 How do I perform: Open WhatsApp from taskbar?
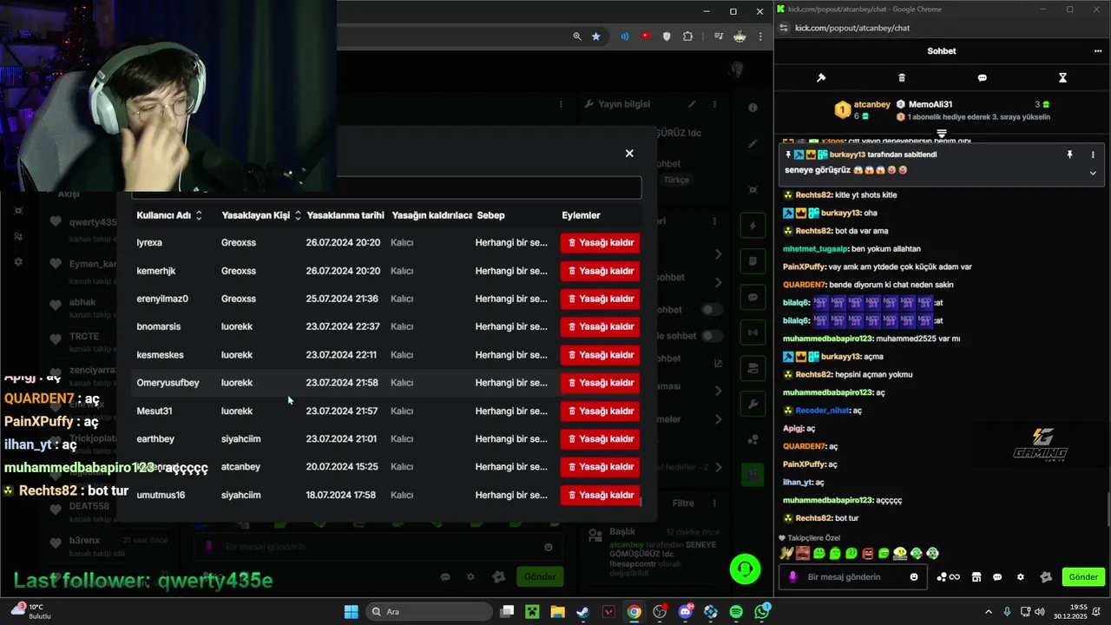click(x=762, y=612)
